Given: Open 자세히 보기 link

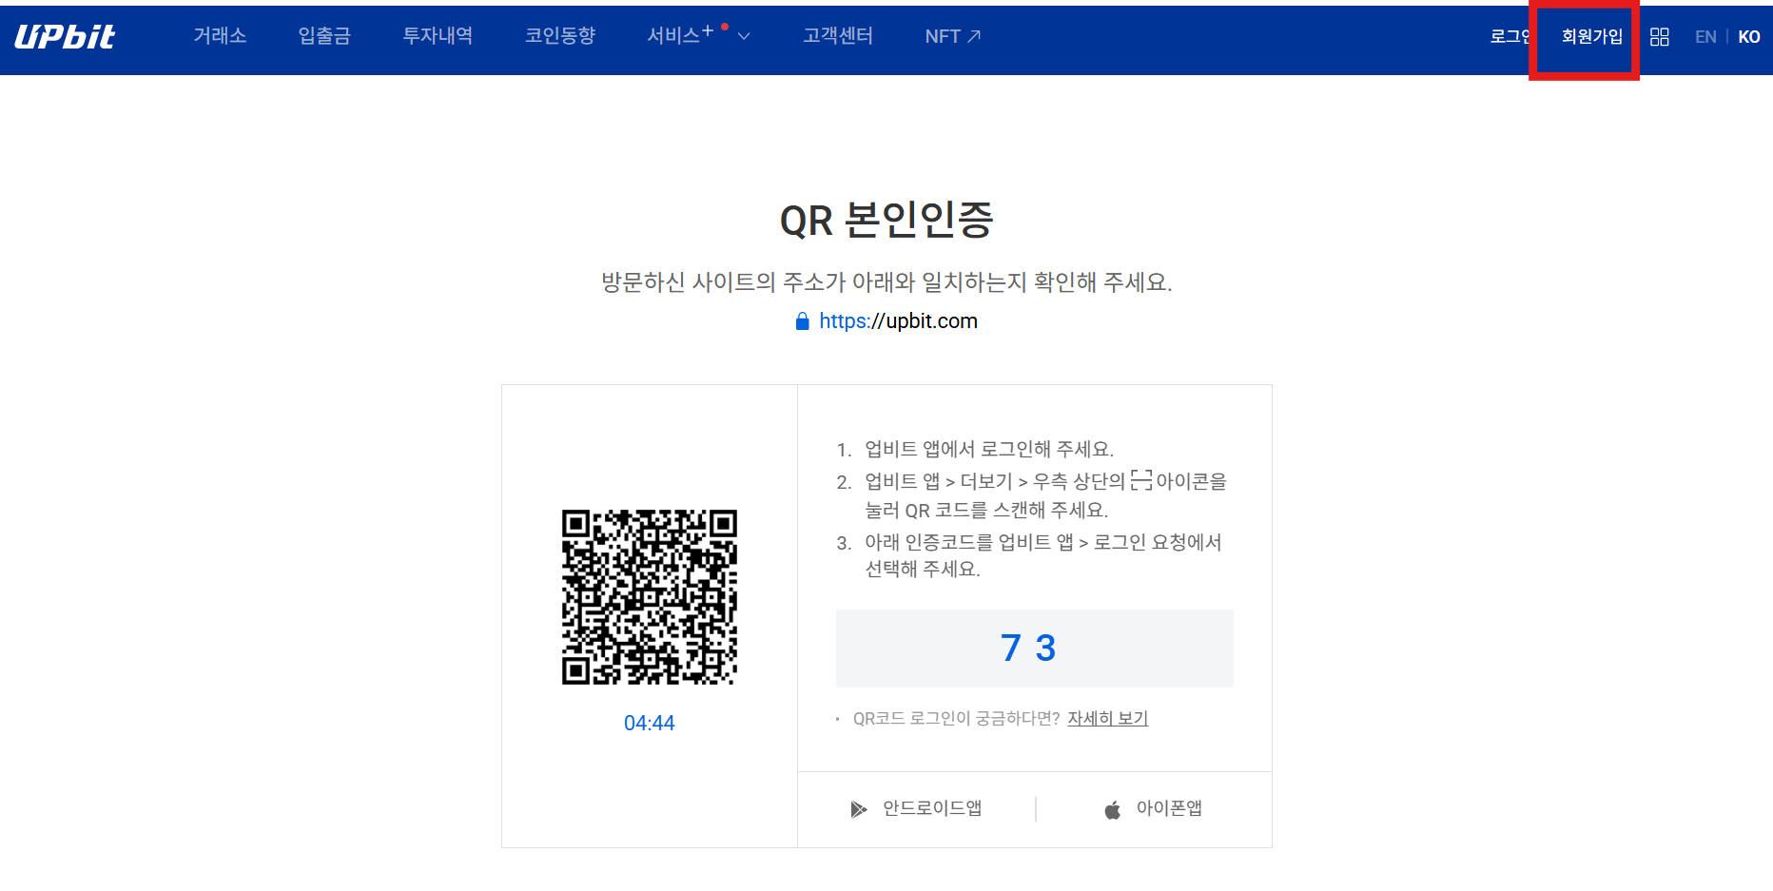Looking at the screenshot, I should [1107, 718].
